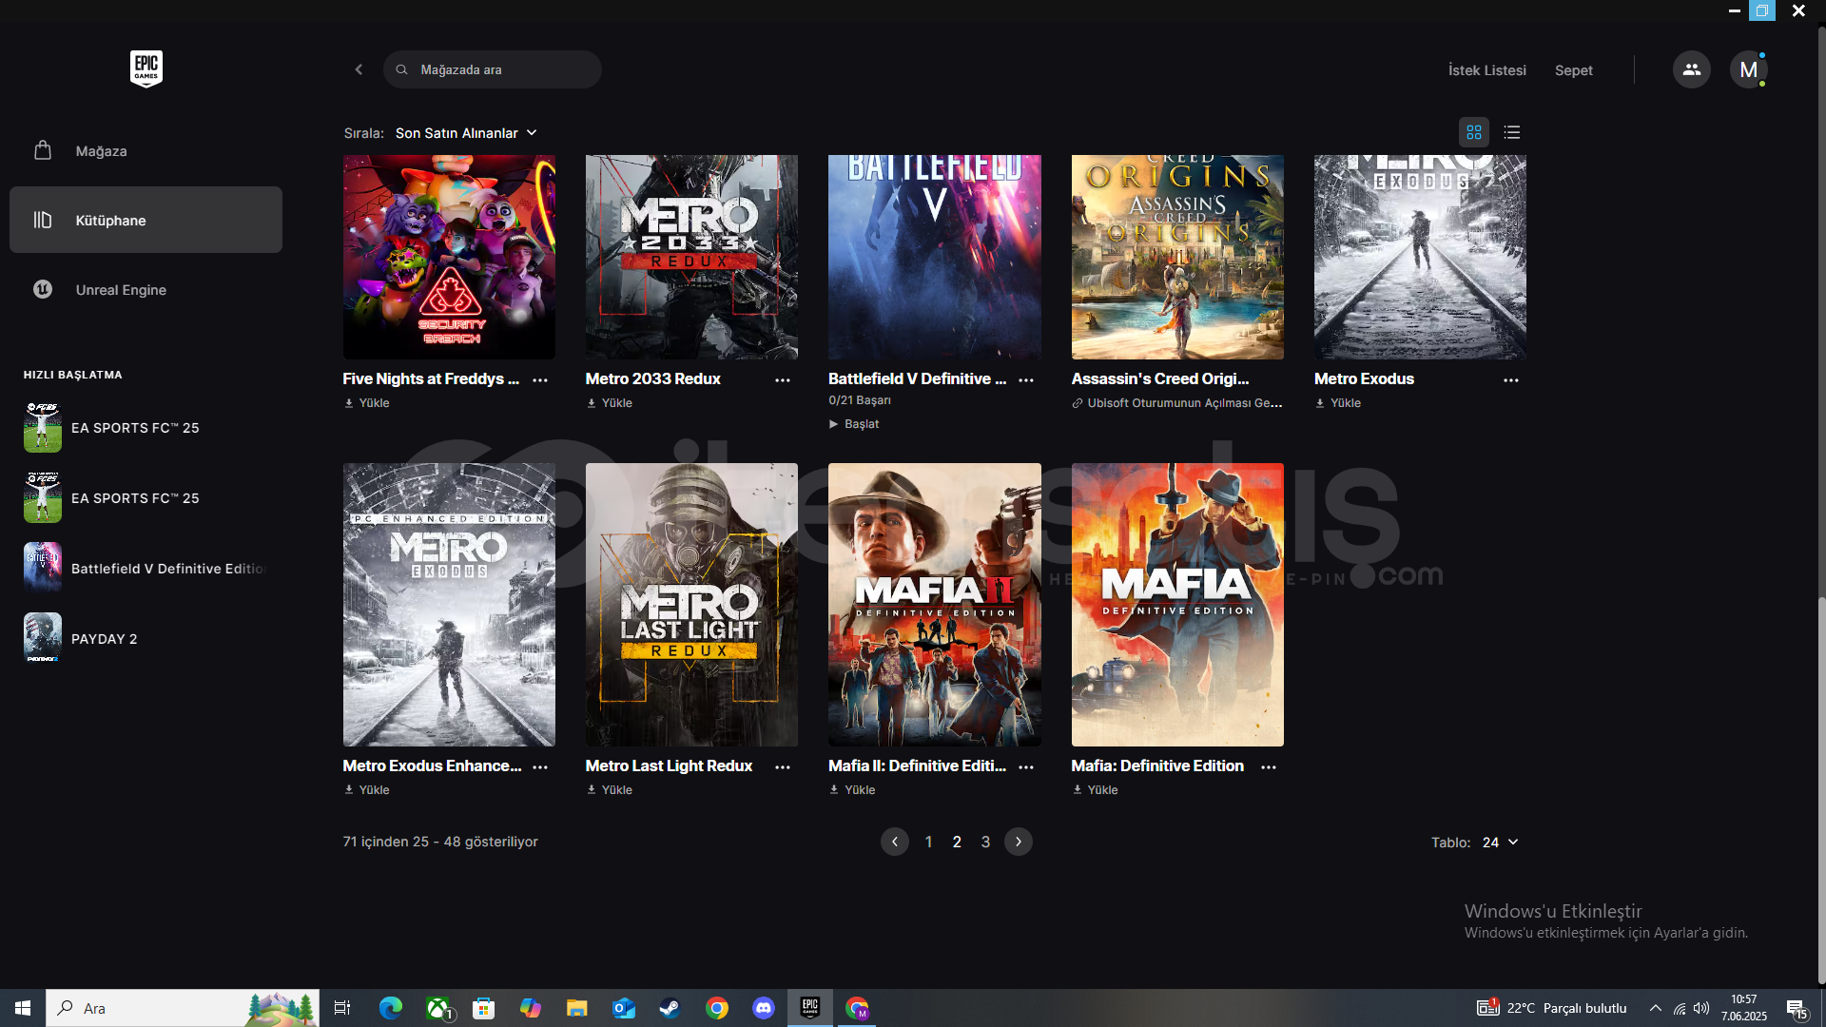Open Microsoft Edge from the taskbar

tap(390, 1008)
